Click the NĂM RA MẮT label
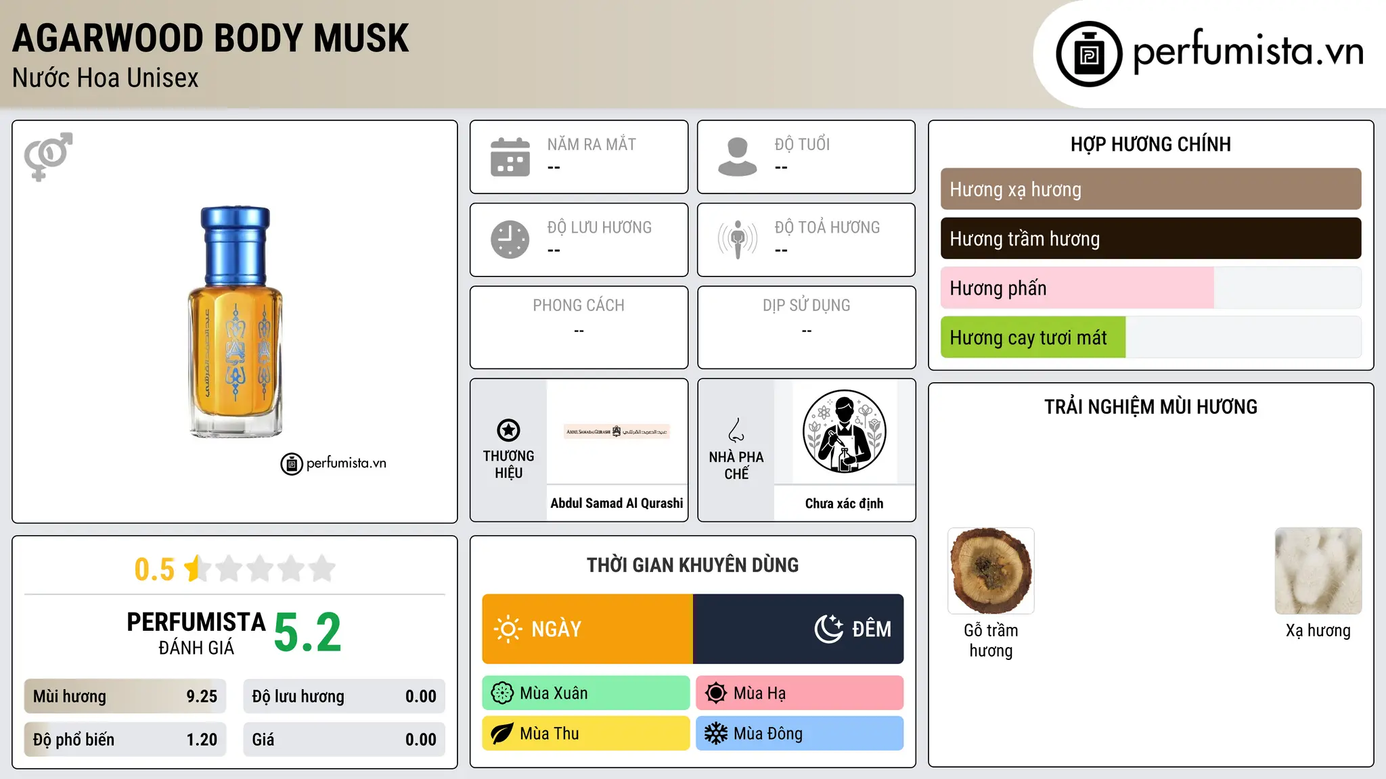The height and width of the screenshot is (779, 1386). (591, 145)
